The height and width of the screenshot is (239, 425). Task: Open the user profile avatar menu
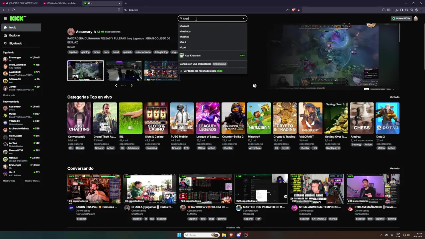coord(416,19)
